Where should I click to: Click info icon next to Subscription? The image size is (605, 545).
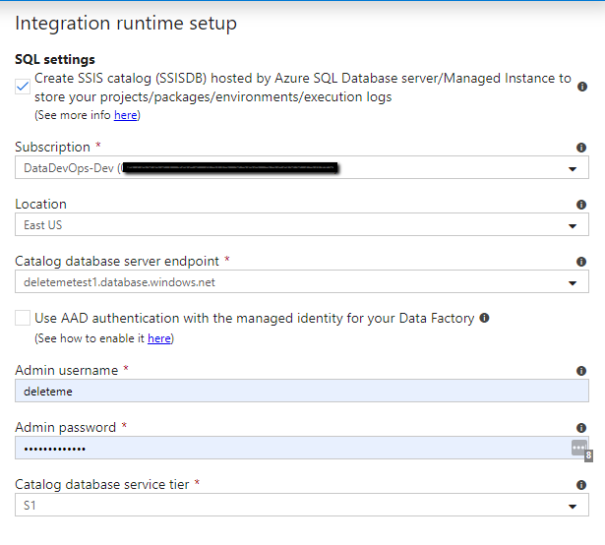coord(581,148)
